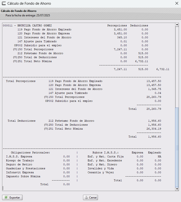The height and width of the screenshot is (202, 181).
Task: Click the 'Infonavit Empresa' row
Action: click(x=38, y=172)
